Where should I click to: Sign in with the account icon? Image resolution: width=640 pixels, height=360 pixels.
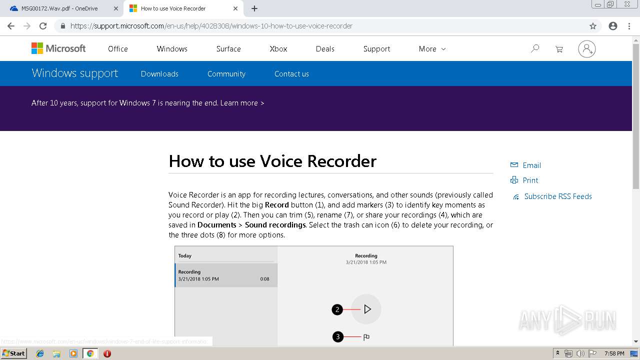pyautogui.click(x=586, y=49)
